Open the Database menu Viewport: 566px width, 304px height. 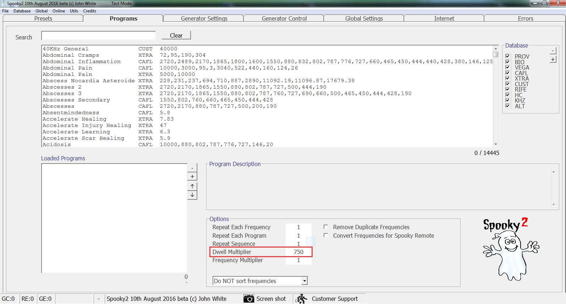(x=22, y=11)
